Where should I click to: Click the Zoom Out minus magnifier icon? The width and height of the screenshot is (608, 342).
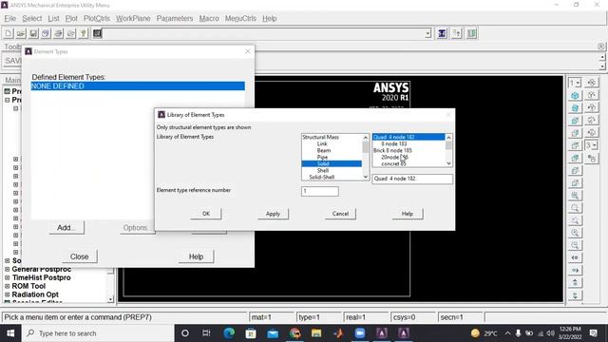(575, 245)
